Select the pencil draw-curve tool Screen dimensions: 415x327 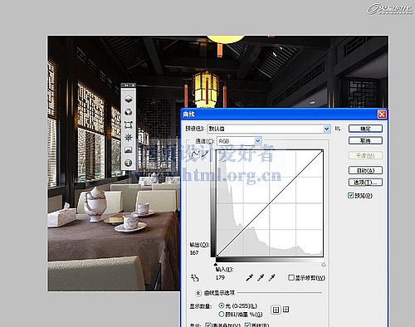point(205,154)
